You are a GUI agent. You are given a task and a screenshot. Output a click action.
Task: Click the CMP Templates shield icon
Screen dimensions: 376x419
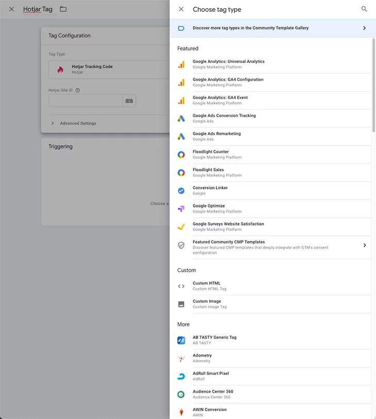(x=181, y=245)
